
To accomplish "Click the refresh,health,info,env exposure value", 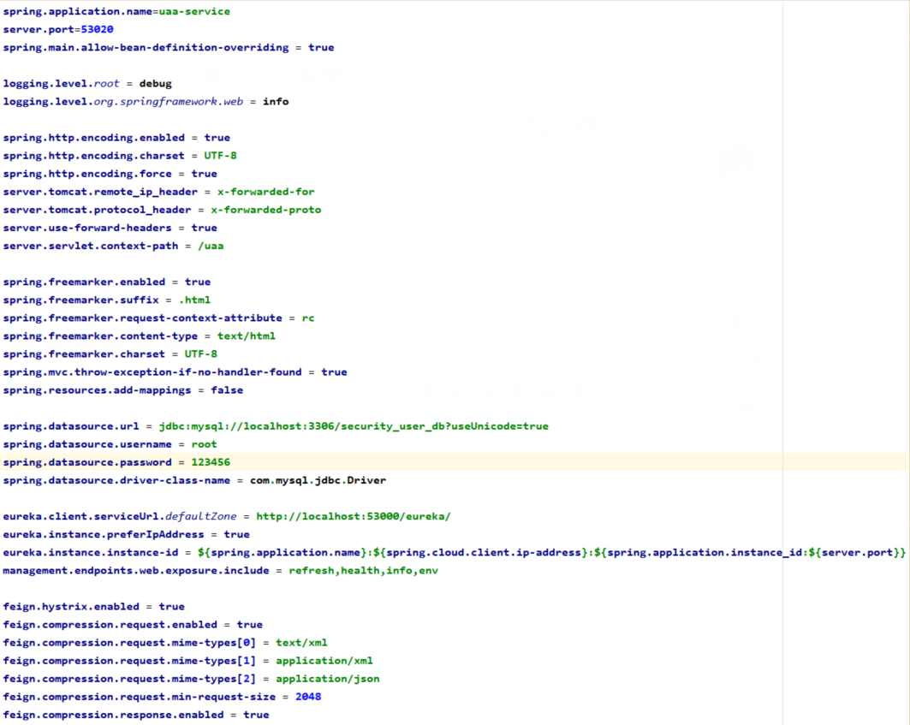I will pyautogui.click(x=363, y=570).
